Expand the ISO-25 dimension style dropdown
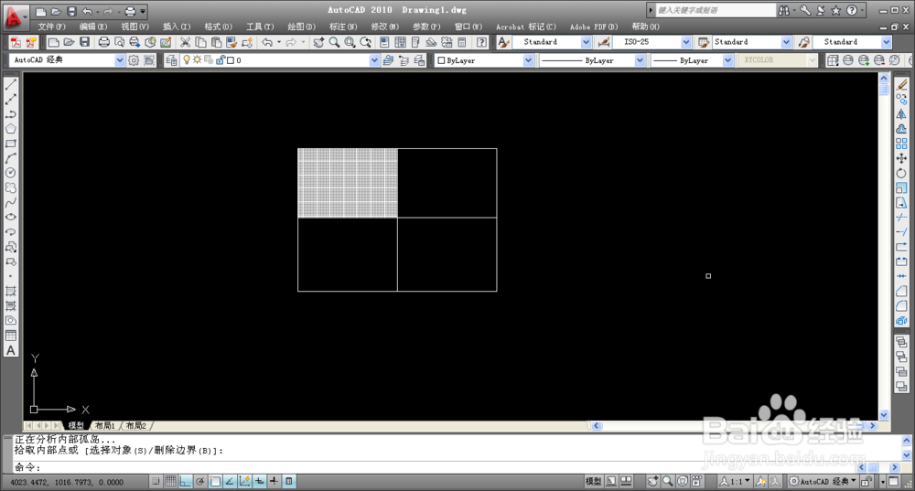This screenshot has height=491, width=915. 685,42
